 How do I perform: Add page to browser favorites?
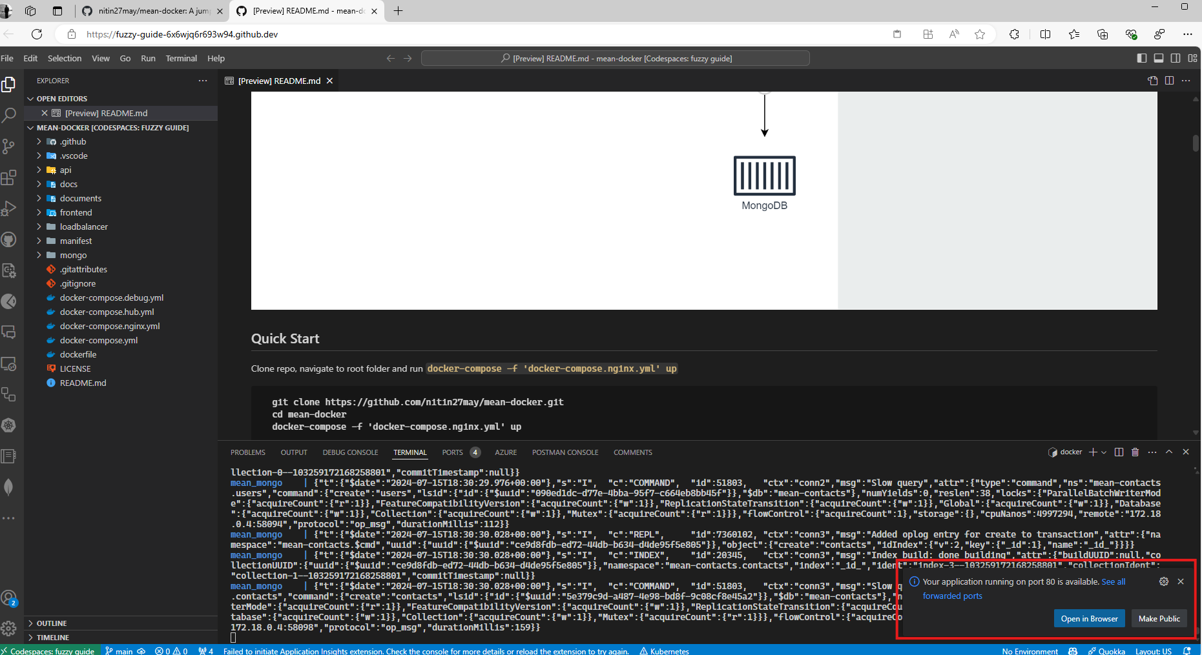980,34
